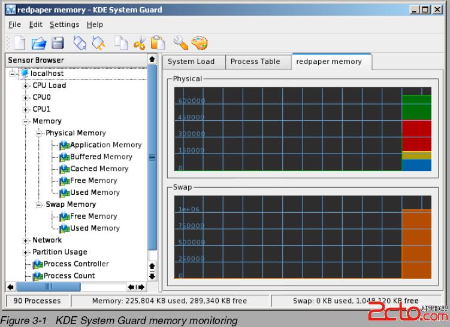Click the sensor tree vertical scrollbar thumb
Screen dimensions: 450x327
[x=152, y=157]
